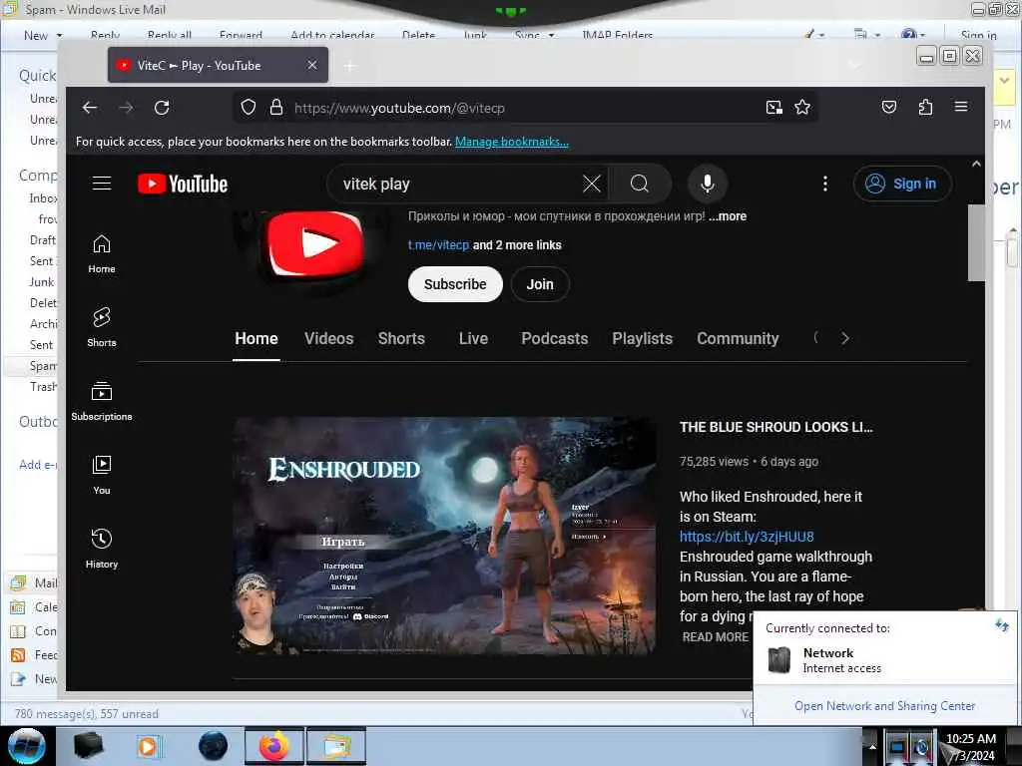Open THE BLUE SHROUD video title

click(775, 427)
